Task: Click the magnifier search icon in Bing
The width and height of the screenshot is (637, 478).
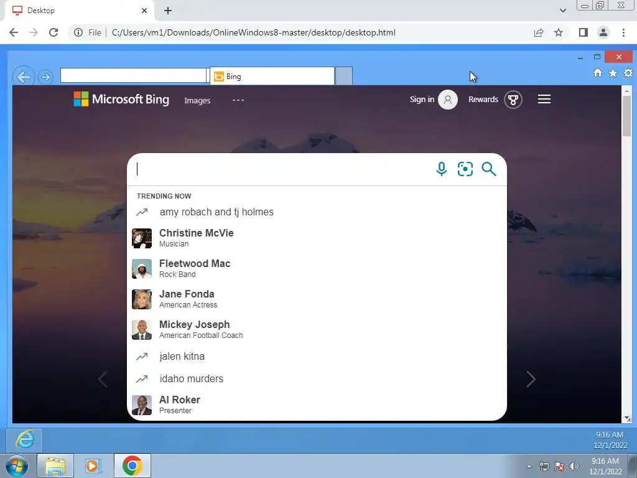Action: point(489,169)
